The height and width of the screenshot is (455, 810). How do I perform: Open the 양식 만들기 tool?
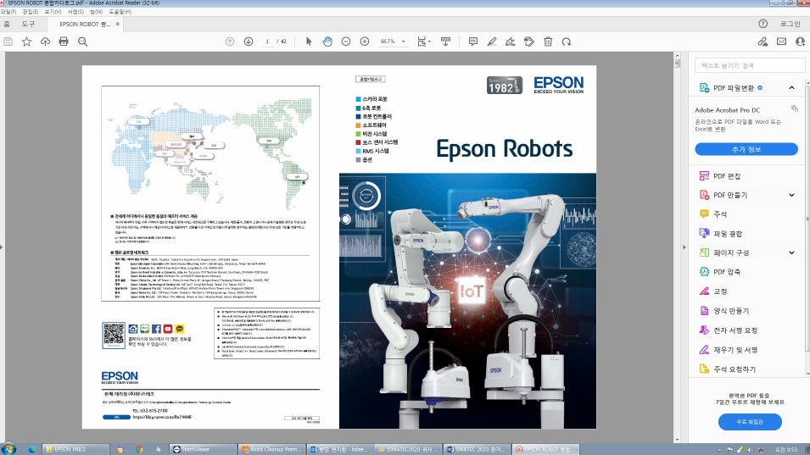(731, 311)
